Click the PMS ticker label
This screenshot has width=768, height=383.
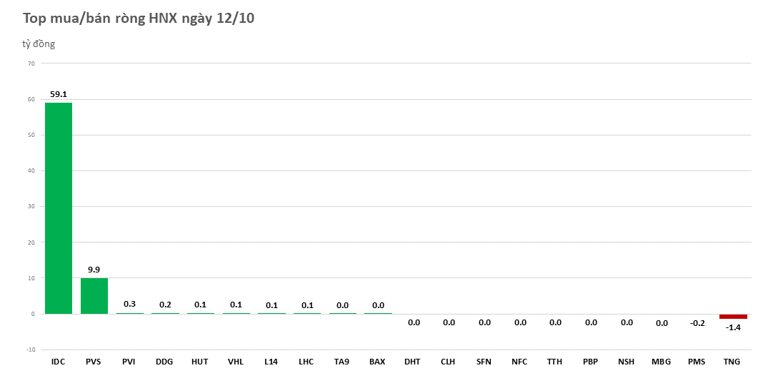tap(697, 362)
